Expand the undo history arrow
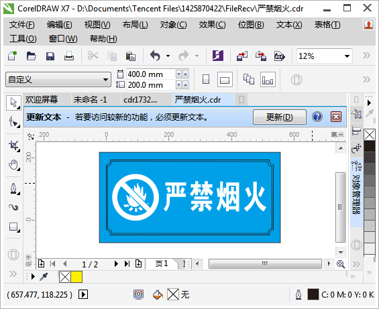Image resolution: width=379 pixels, height=309 pixels. [168, 56]
